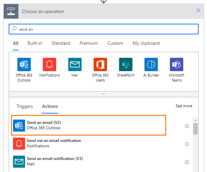Click bell icon beside Send me an email notification
Image resolution: width=207 pixels, height=172 pixels.
19,144
